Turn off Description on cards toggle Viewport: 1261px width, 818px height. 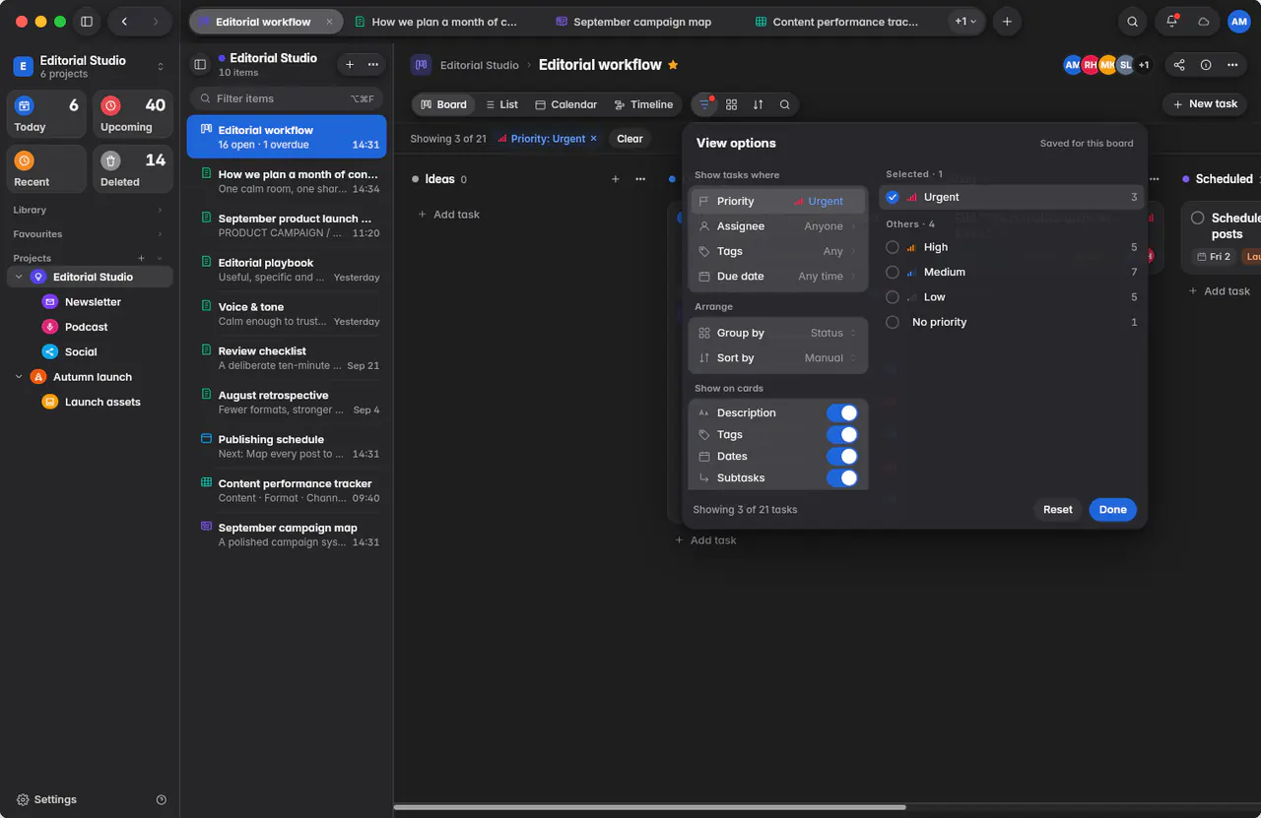[841, 412]
